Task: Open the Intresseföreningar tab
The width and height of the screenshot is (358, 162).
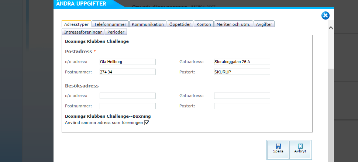Action: 83,32
